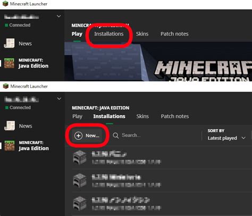The image size is (252, 216).
Task: Open Patch notes tab in upper launcher window
Action: click(174, 34)
